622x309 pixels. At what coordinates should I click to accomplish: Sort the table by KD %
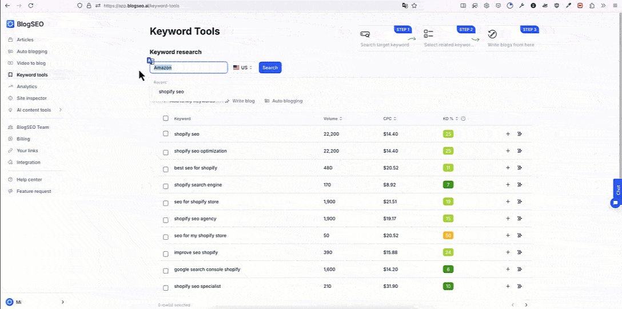[x=450, y=119]
